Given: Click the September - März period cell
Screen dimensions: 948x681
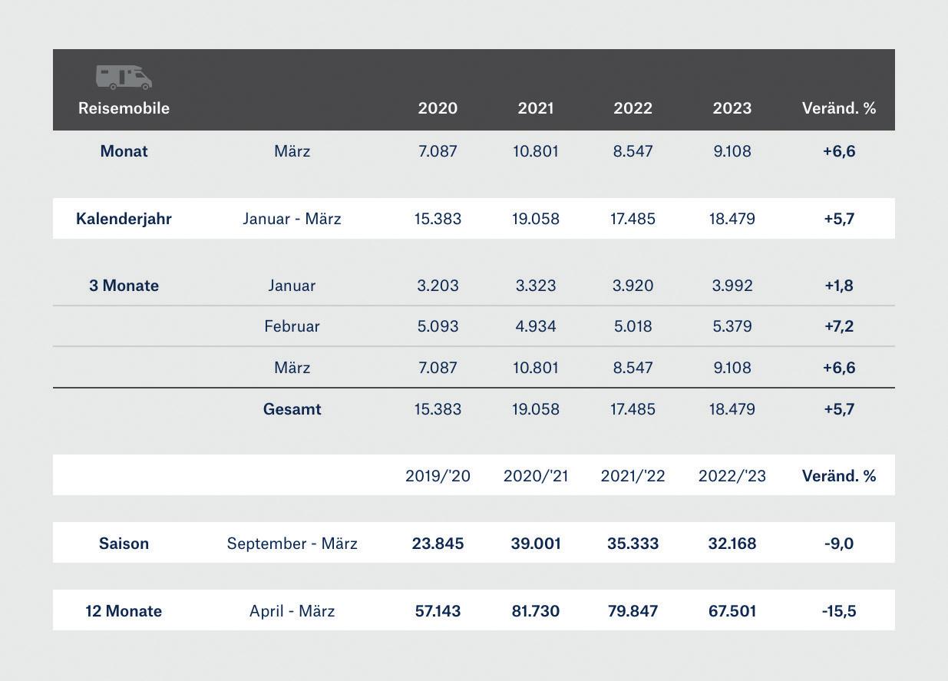Looking at the screenshot, I should coord(292,544).
